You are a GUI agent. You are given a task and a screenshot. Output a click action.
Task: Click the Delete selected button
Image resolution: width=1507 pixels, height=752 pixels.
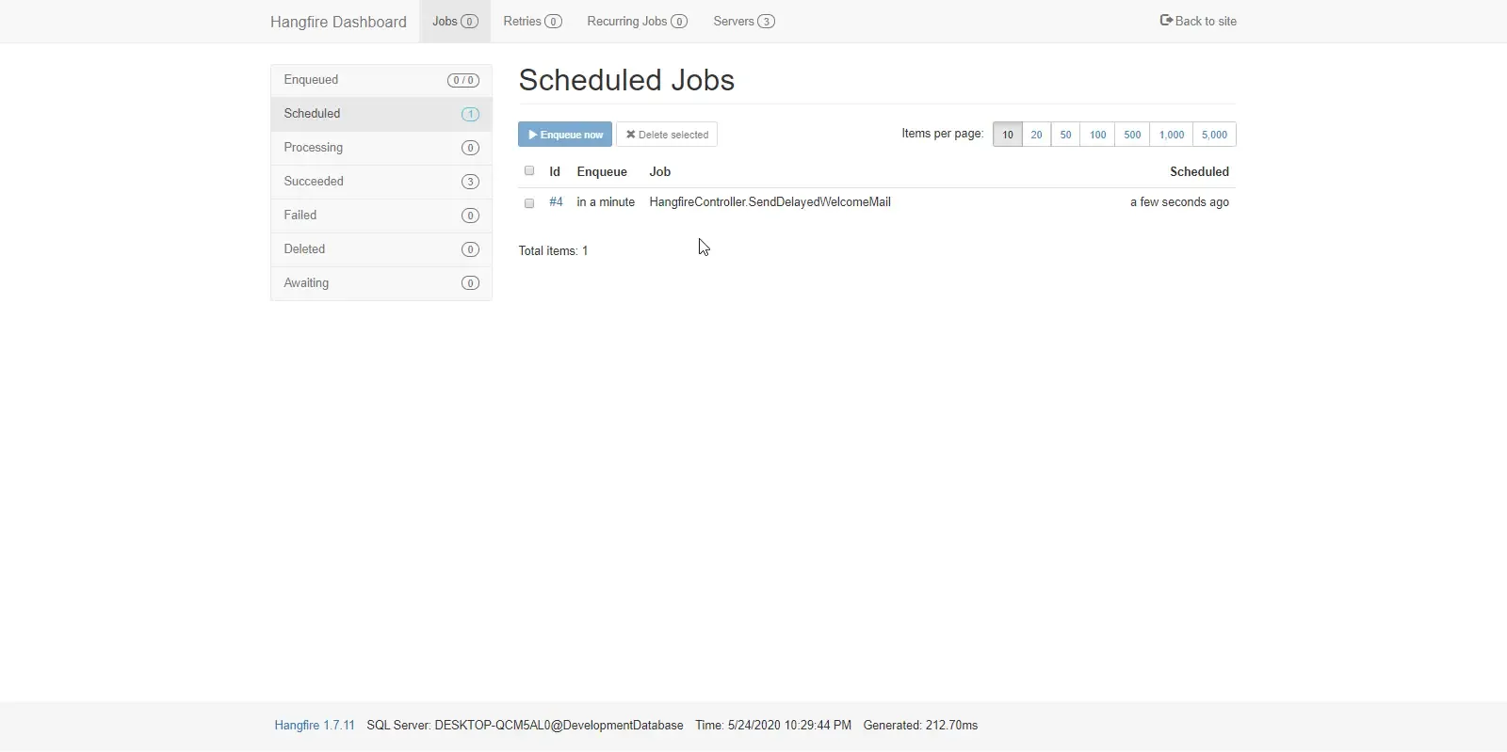667,135
